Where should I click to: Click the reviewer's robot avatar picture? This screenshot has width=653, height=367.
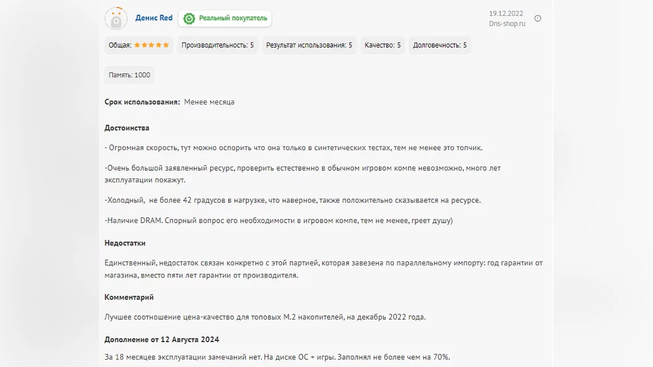pos(115,18)
